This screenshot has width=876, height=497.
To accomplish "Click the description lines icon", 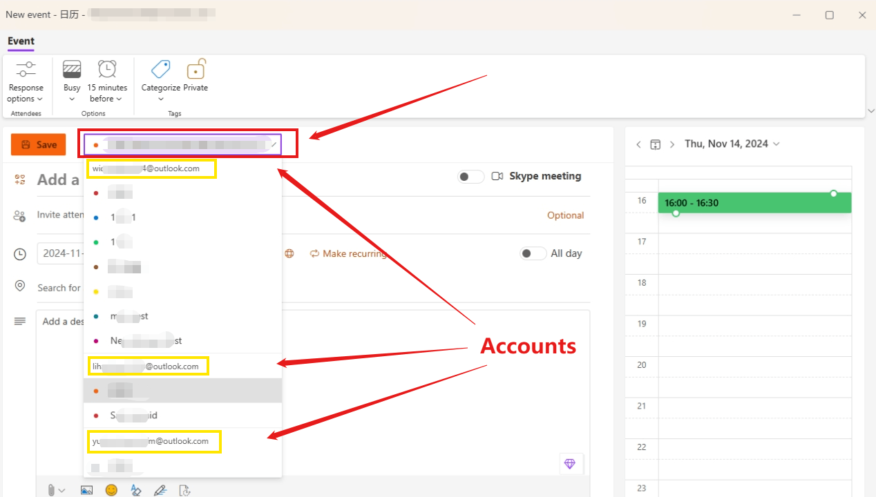I will point(20,321).
